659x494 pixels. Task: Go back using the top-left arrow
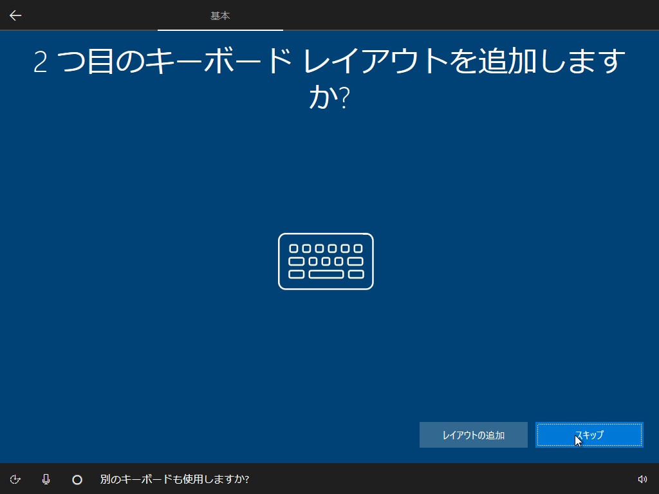[15, 15]
